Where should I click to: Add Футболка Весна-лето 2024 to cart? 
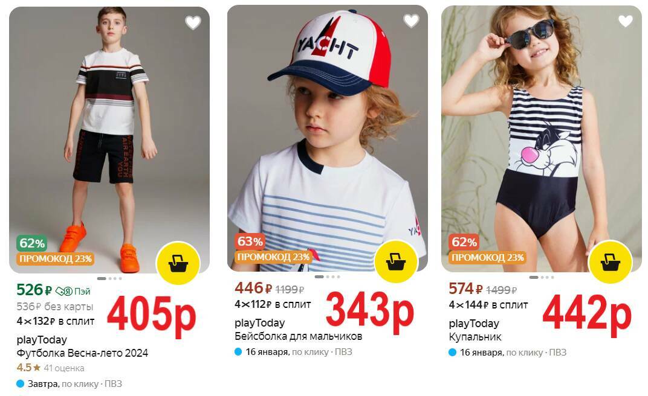178,263
